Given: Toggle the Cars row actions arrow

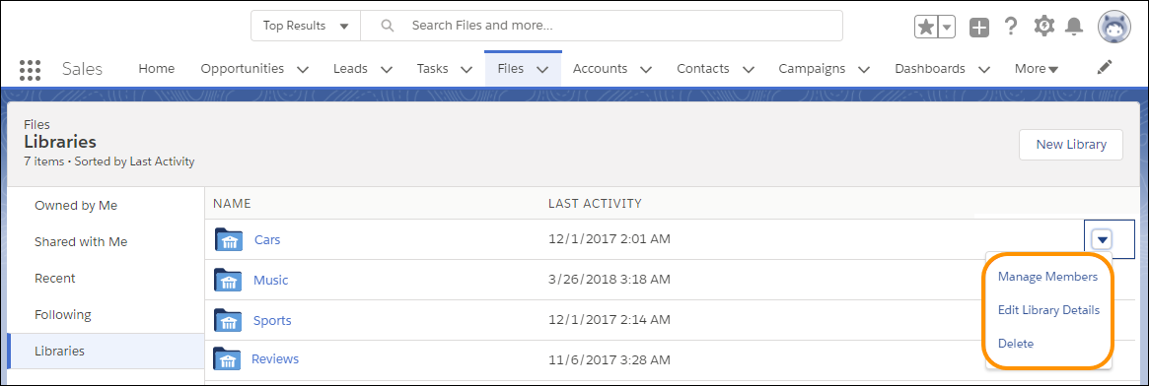Looking at the screenshot, I should pyautogui.click(x=1102, y=239).
